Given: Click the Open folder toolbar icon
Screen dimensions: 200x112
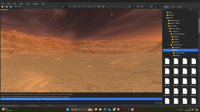Looking at the screenshot, I should click(7, 7).
